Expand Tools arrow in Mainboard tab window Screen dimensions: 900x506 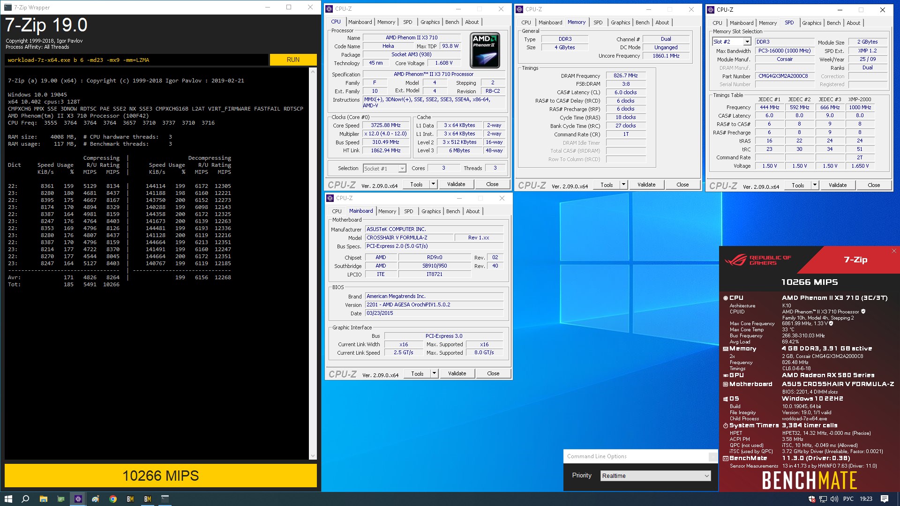435,373
